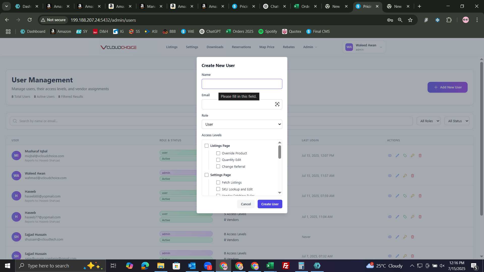The height and width of the screenshot is (272, 484).
Task: Open File Explorer from the taskbar
Action: [x=161, y=266]
